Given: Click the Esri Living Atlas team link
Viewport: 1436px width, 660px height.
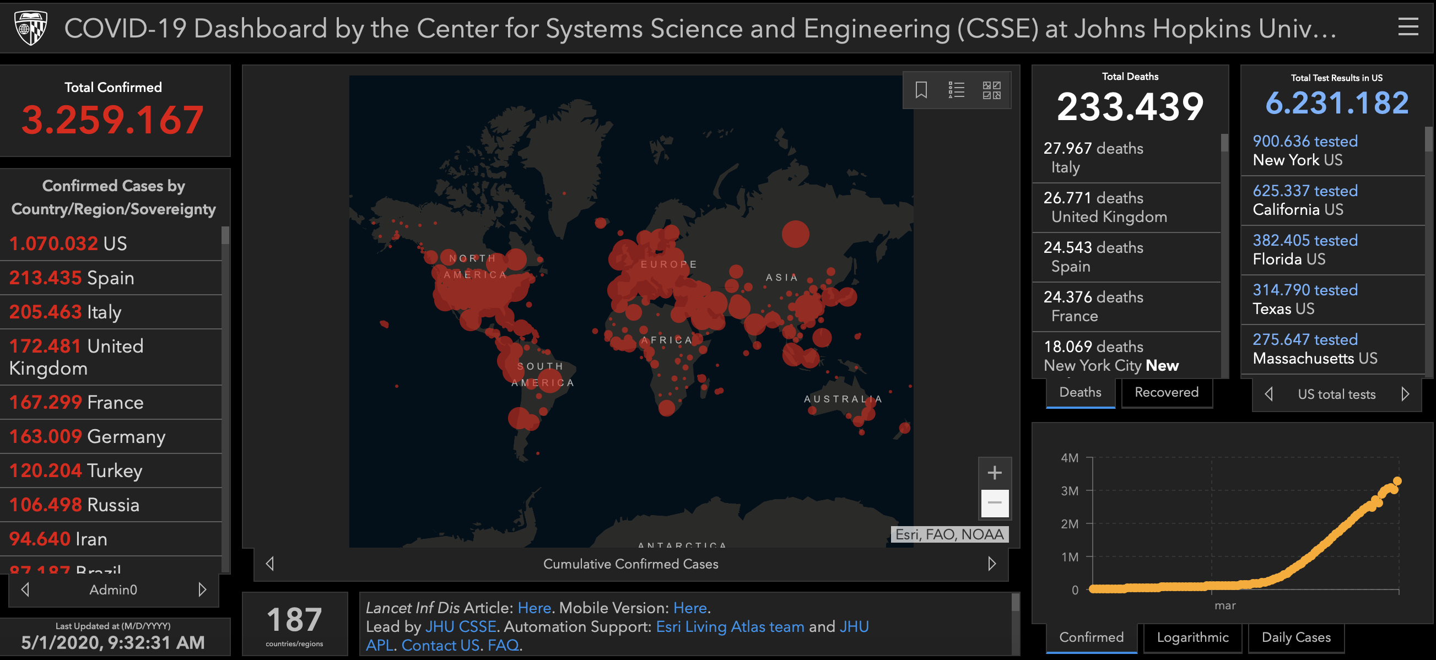Looking at the screenshot, I should pyautogui.click(x=730, y=626).
